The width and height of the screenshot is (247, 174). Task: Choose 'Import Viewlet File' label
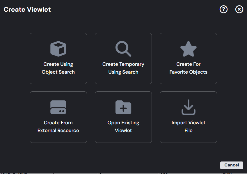189,127
